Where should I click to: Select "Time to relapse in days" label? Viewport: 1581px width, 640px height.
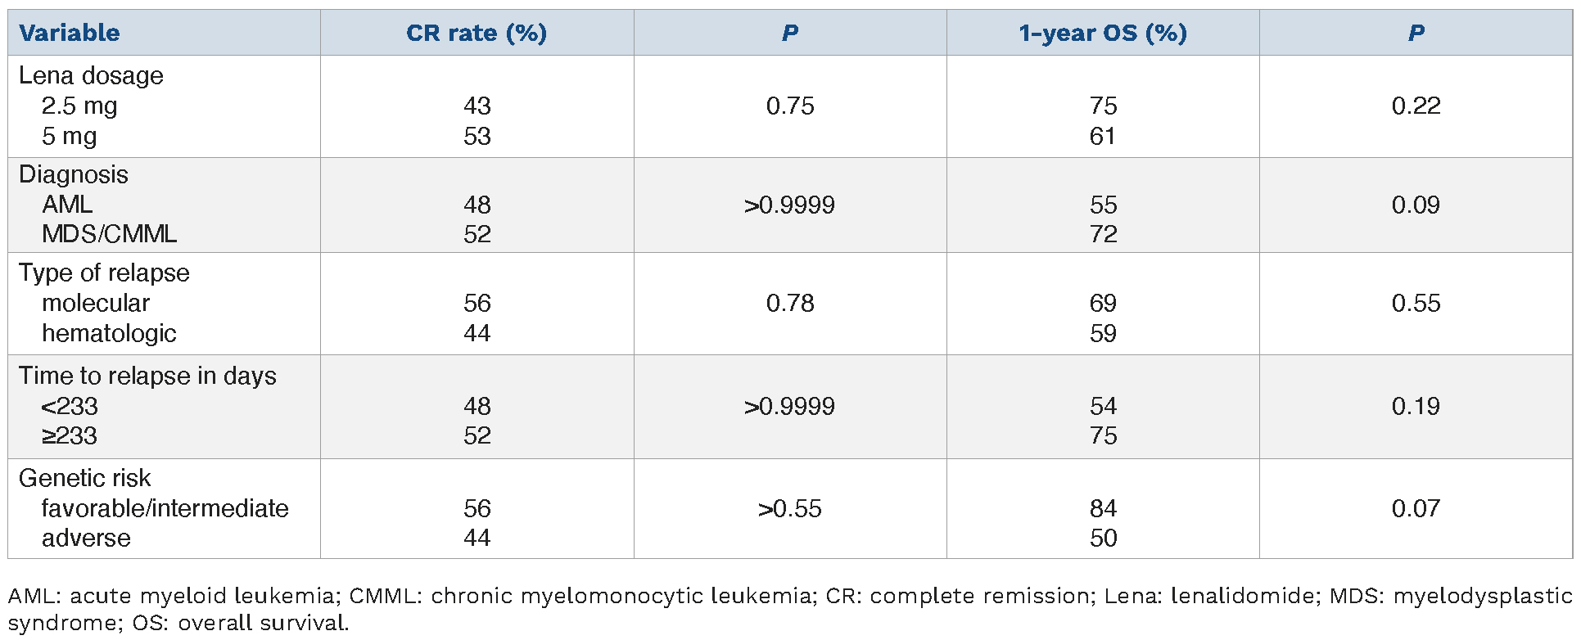(x=147, y=376)
